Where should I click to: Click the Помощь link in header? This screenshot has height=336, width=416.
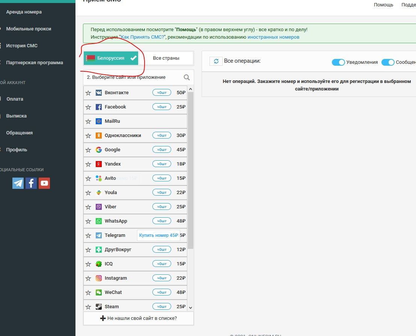pos(383,5)
